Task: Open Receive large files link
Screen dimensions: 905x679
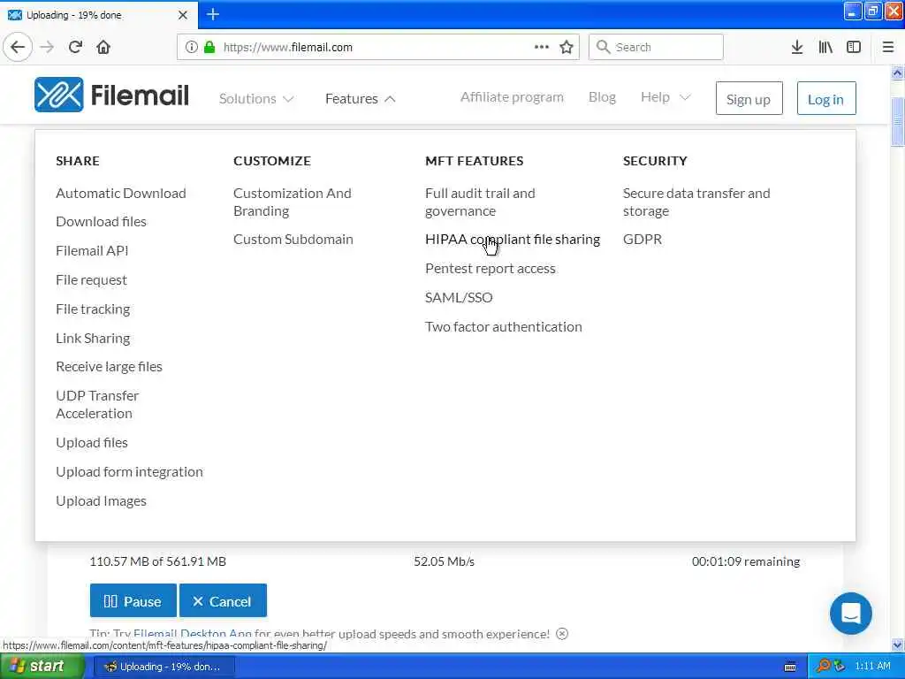Action: [109, 367]
